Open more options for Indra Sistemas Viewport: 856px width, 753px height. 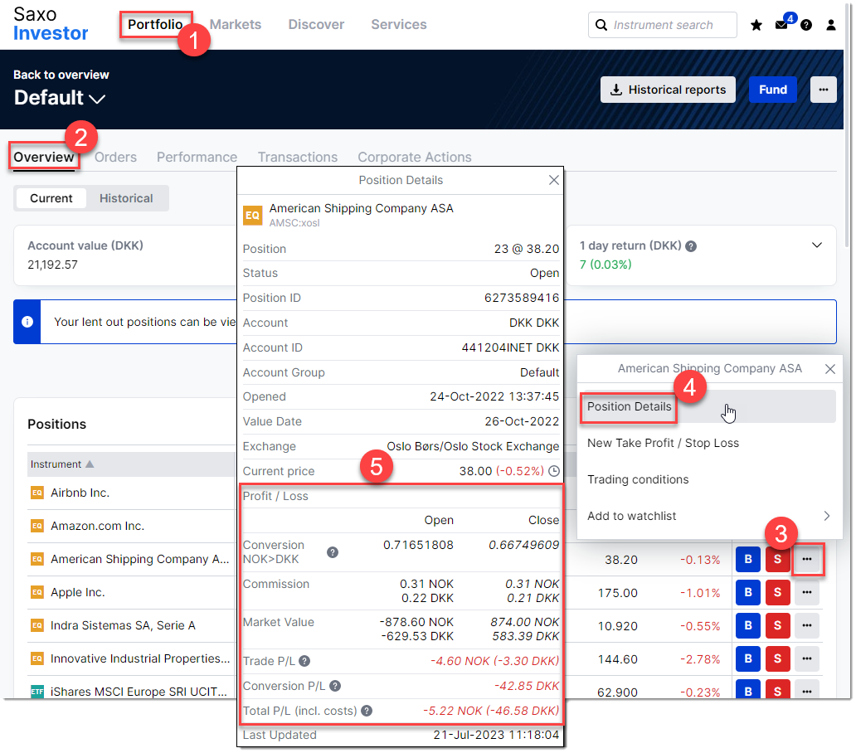807,626
